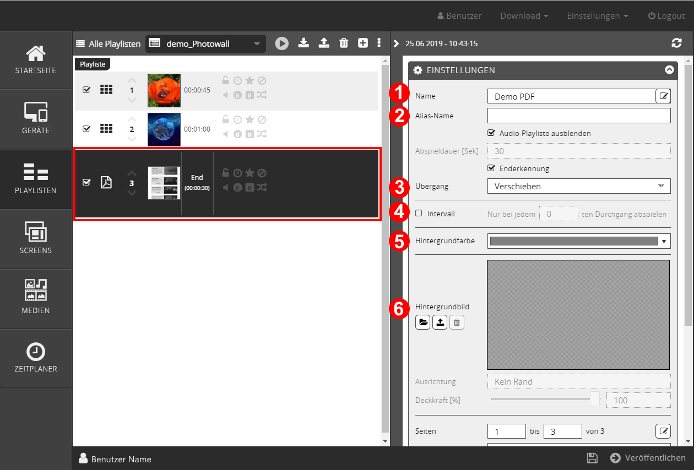Click the upload icon under Hintergrundbild
Image resolution: width=694 pixels, height=470 pixels.
[440, 323]
